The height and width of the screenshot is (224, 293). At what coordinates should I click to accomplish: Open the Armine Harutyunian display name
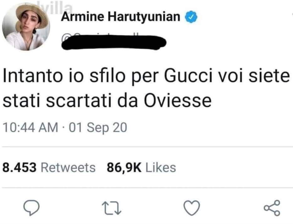coord(120,17)
